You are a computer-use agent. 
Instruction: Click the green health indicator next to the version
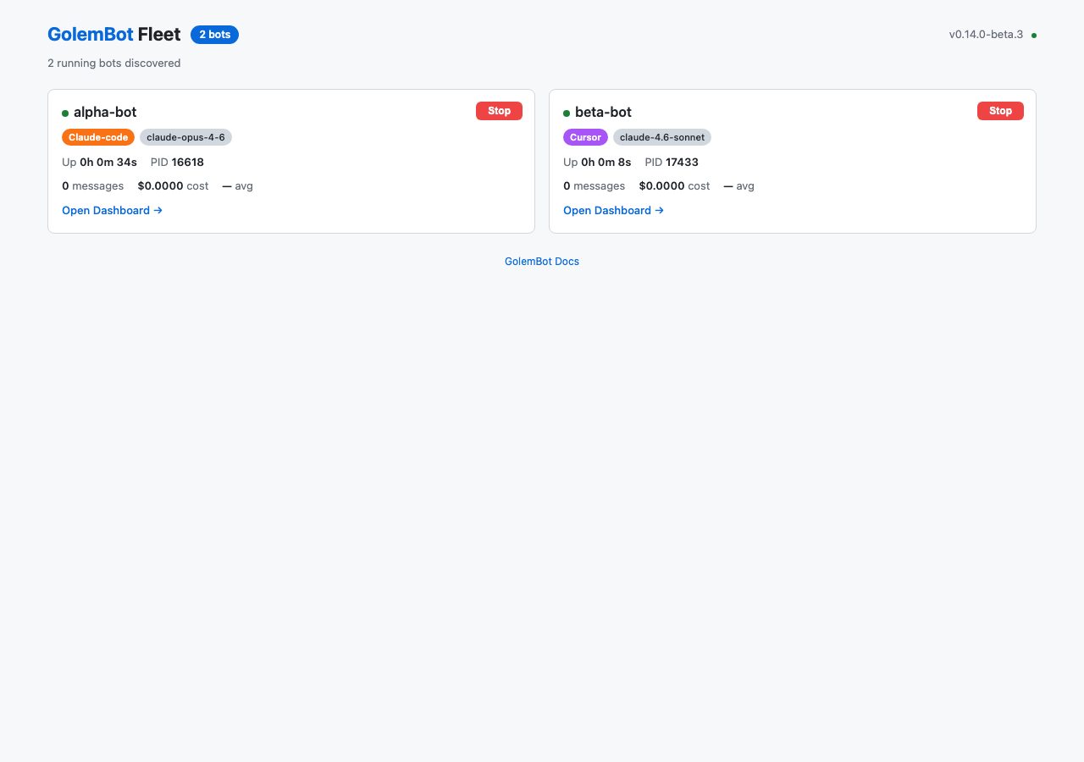point(1033,35)
